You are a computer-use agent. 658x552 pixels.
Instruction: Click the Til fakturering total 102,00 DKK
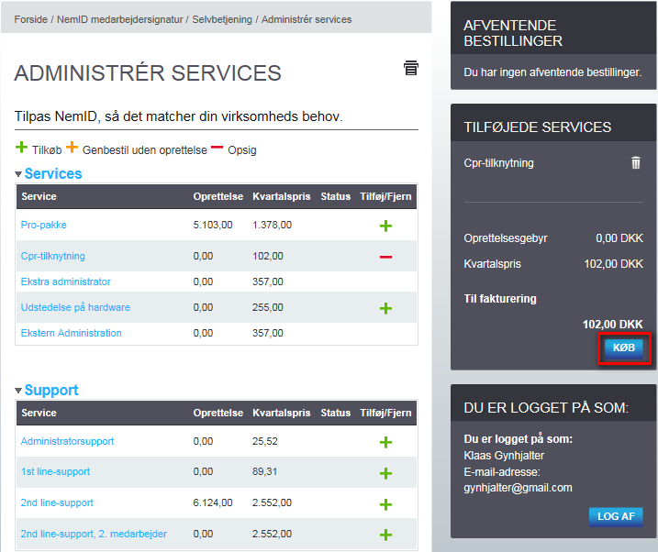click(x=613, y=325)
